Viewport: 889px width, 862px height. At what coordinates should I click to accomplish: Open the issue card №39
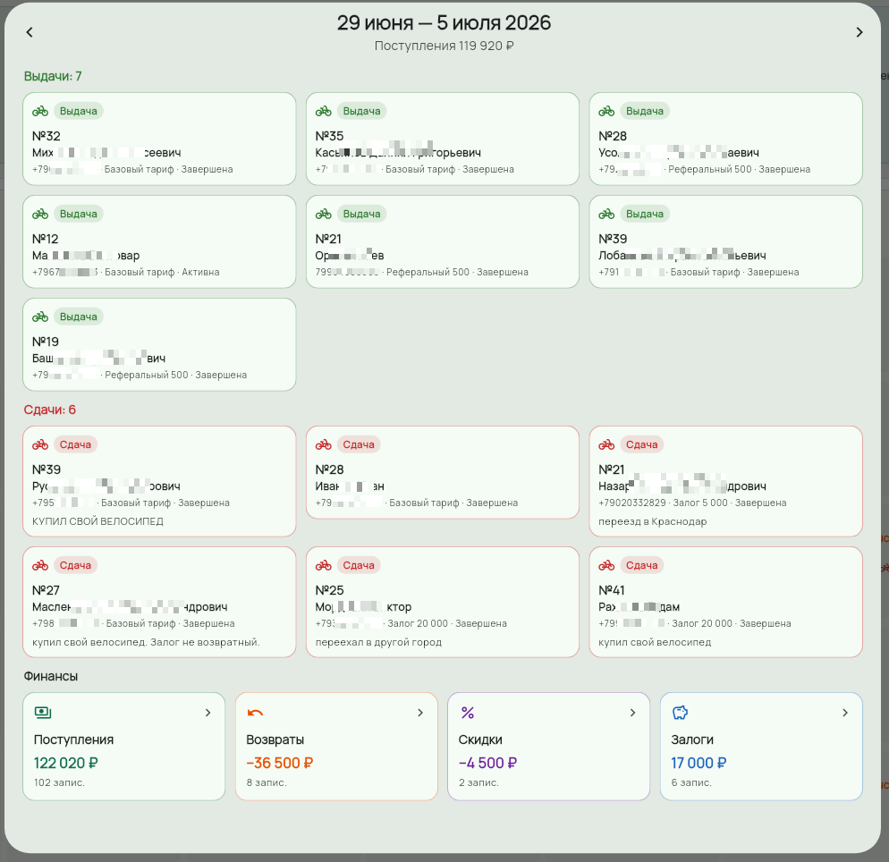[725, 242]
